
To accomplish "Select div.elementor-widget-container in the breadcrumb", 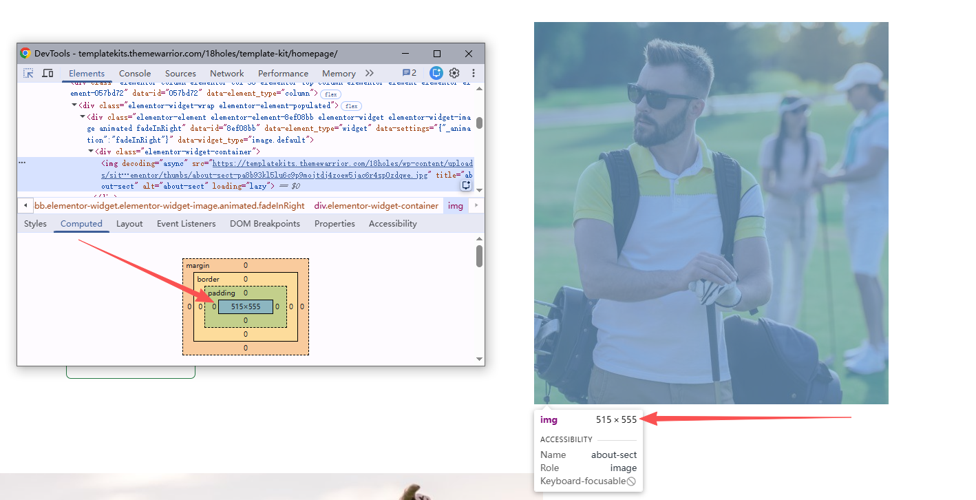I will tap(376, 206).
